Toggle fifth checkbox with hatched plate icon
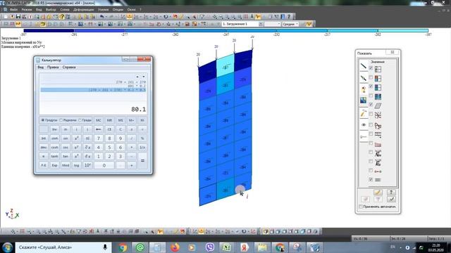This screenshot has width=451, height=253. pos(371,105)
